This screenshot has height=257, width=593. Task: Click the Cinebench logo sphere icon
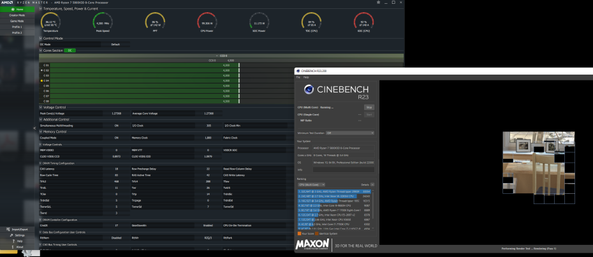click(309, 90)
